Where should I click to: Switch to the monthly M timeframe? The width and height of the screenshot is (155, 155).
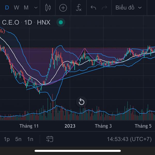pyautogui.click(x=26, y=7)
